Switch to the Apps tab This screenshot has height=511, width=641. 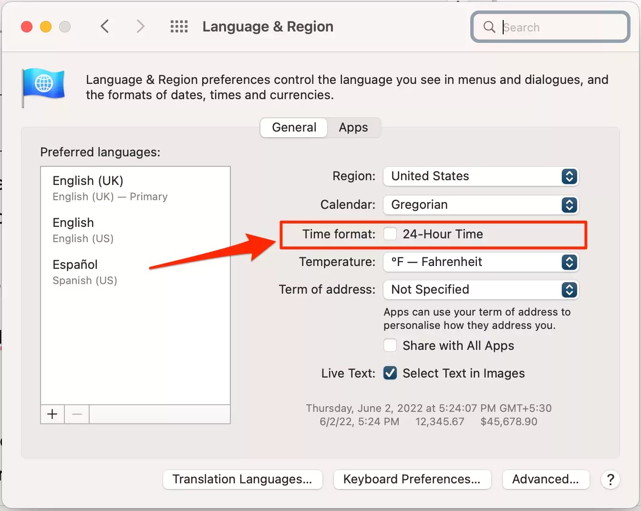click(353, 128)
